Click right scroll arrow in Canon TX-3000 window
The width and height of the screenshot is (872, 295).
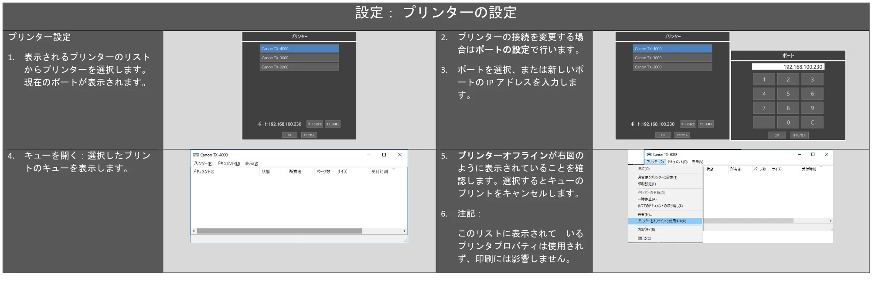(830, 221)
